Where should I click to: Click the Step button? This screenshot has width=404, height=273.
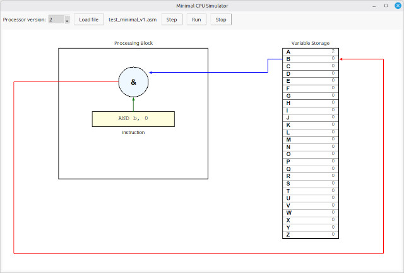[x=172, y=20]
